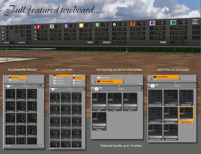The height and width of the screenshot is (154, 201).
Task: Click page 1 in track conditions panel
Action: point(96,89)
